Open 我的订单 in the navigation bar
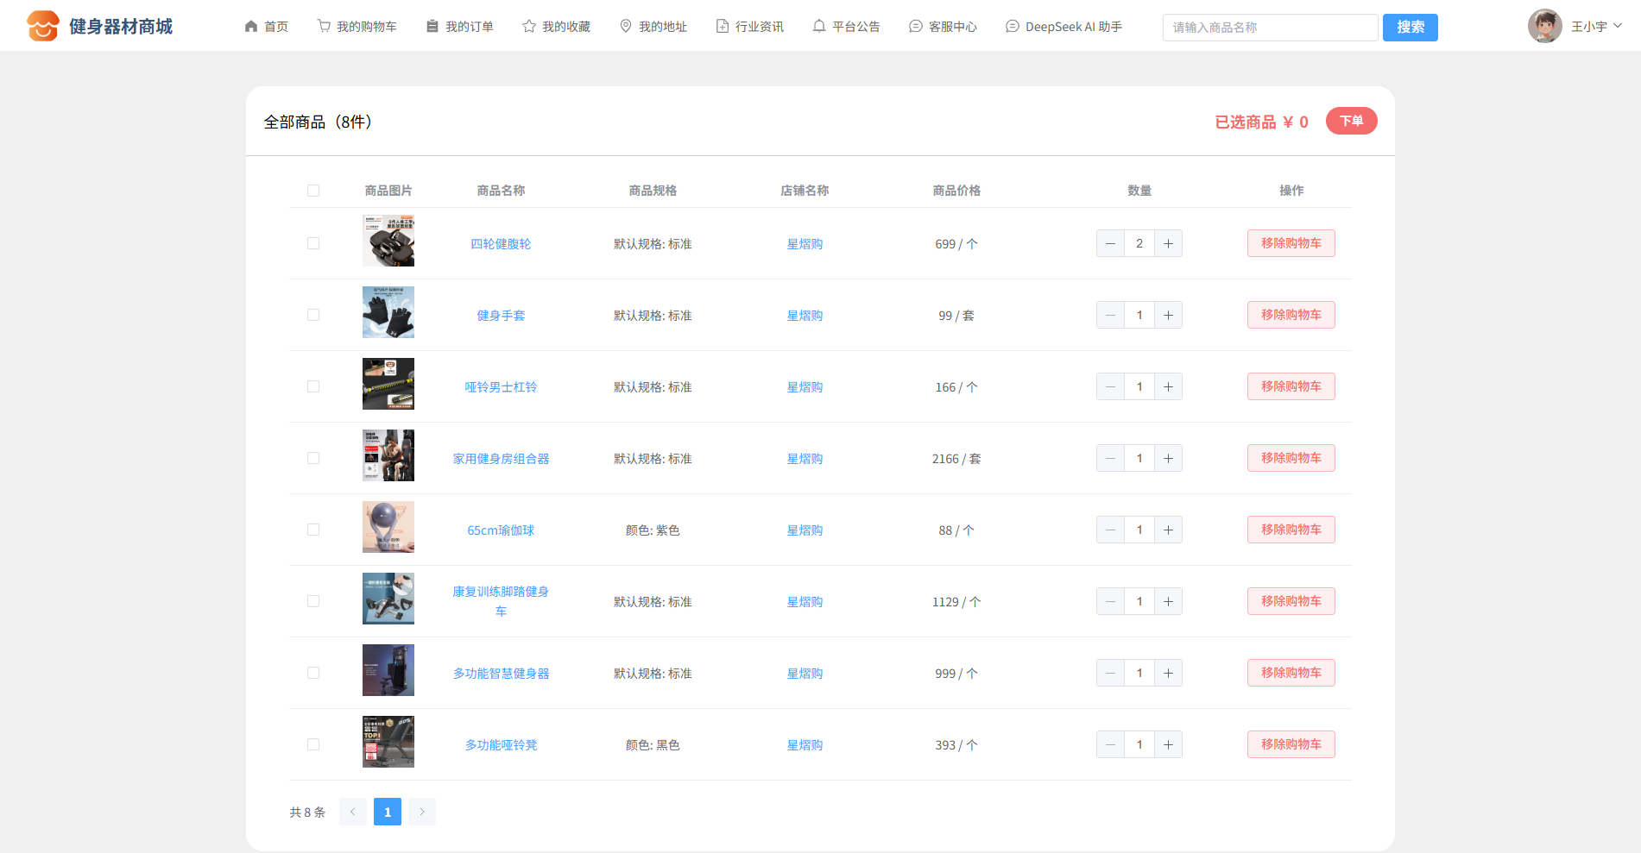 pos(460,27)
